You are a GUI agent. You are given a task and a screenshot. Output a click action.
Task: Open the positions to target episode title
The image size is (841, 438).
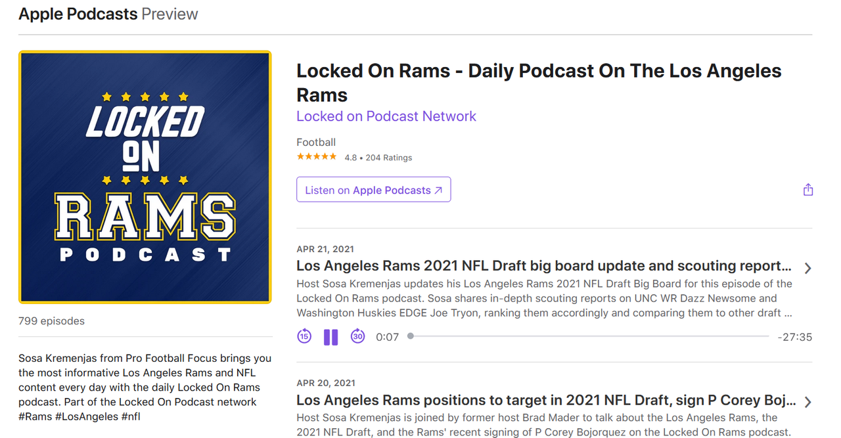546,400
